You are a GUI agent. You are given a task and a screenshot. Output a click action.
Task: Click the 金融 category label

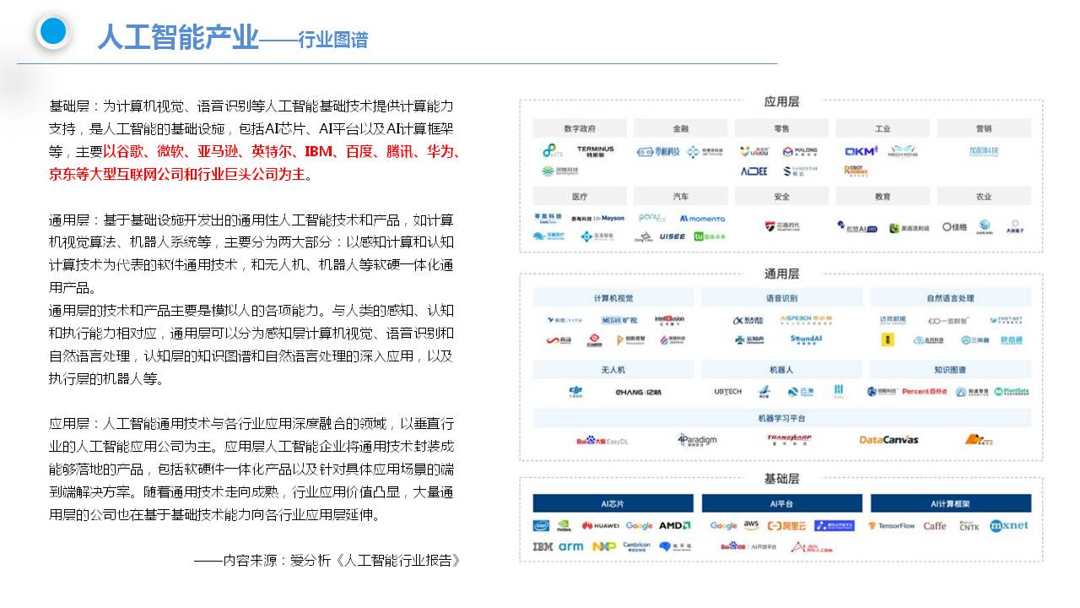click(680, 128)
